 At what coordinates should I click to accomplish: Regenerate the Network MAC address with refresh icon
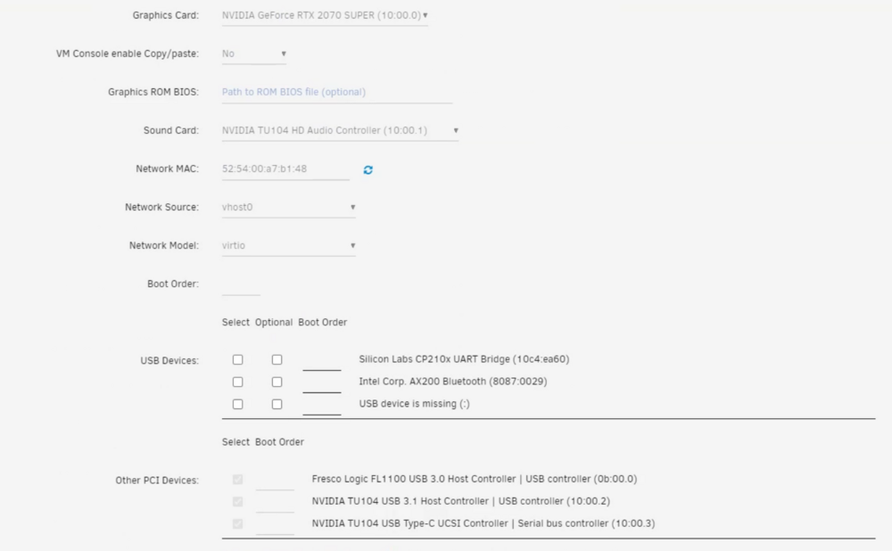point(368,170)
